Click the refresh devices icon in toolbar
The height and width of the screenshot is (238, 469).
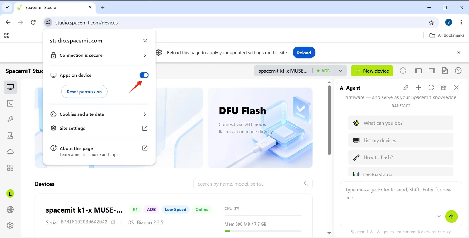[403, 71]
